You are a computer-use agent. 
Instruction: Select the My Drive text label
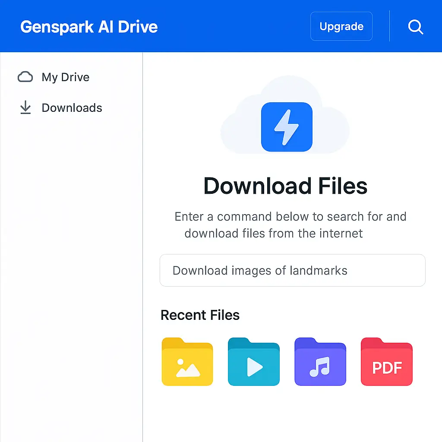coord(66,77)
